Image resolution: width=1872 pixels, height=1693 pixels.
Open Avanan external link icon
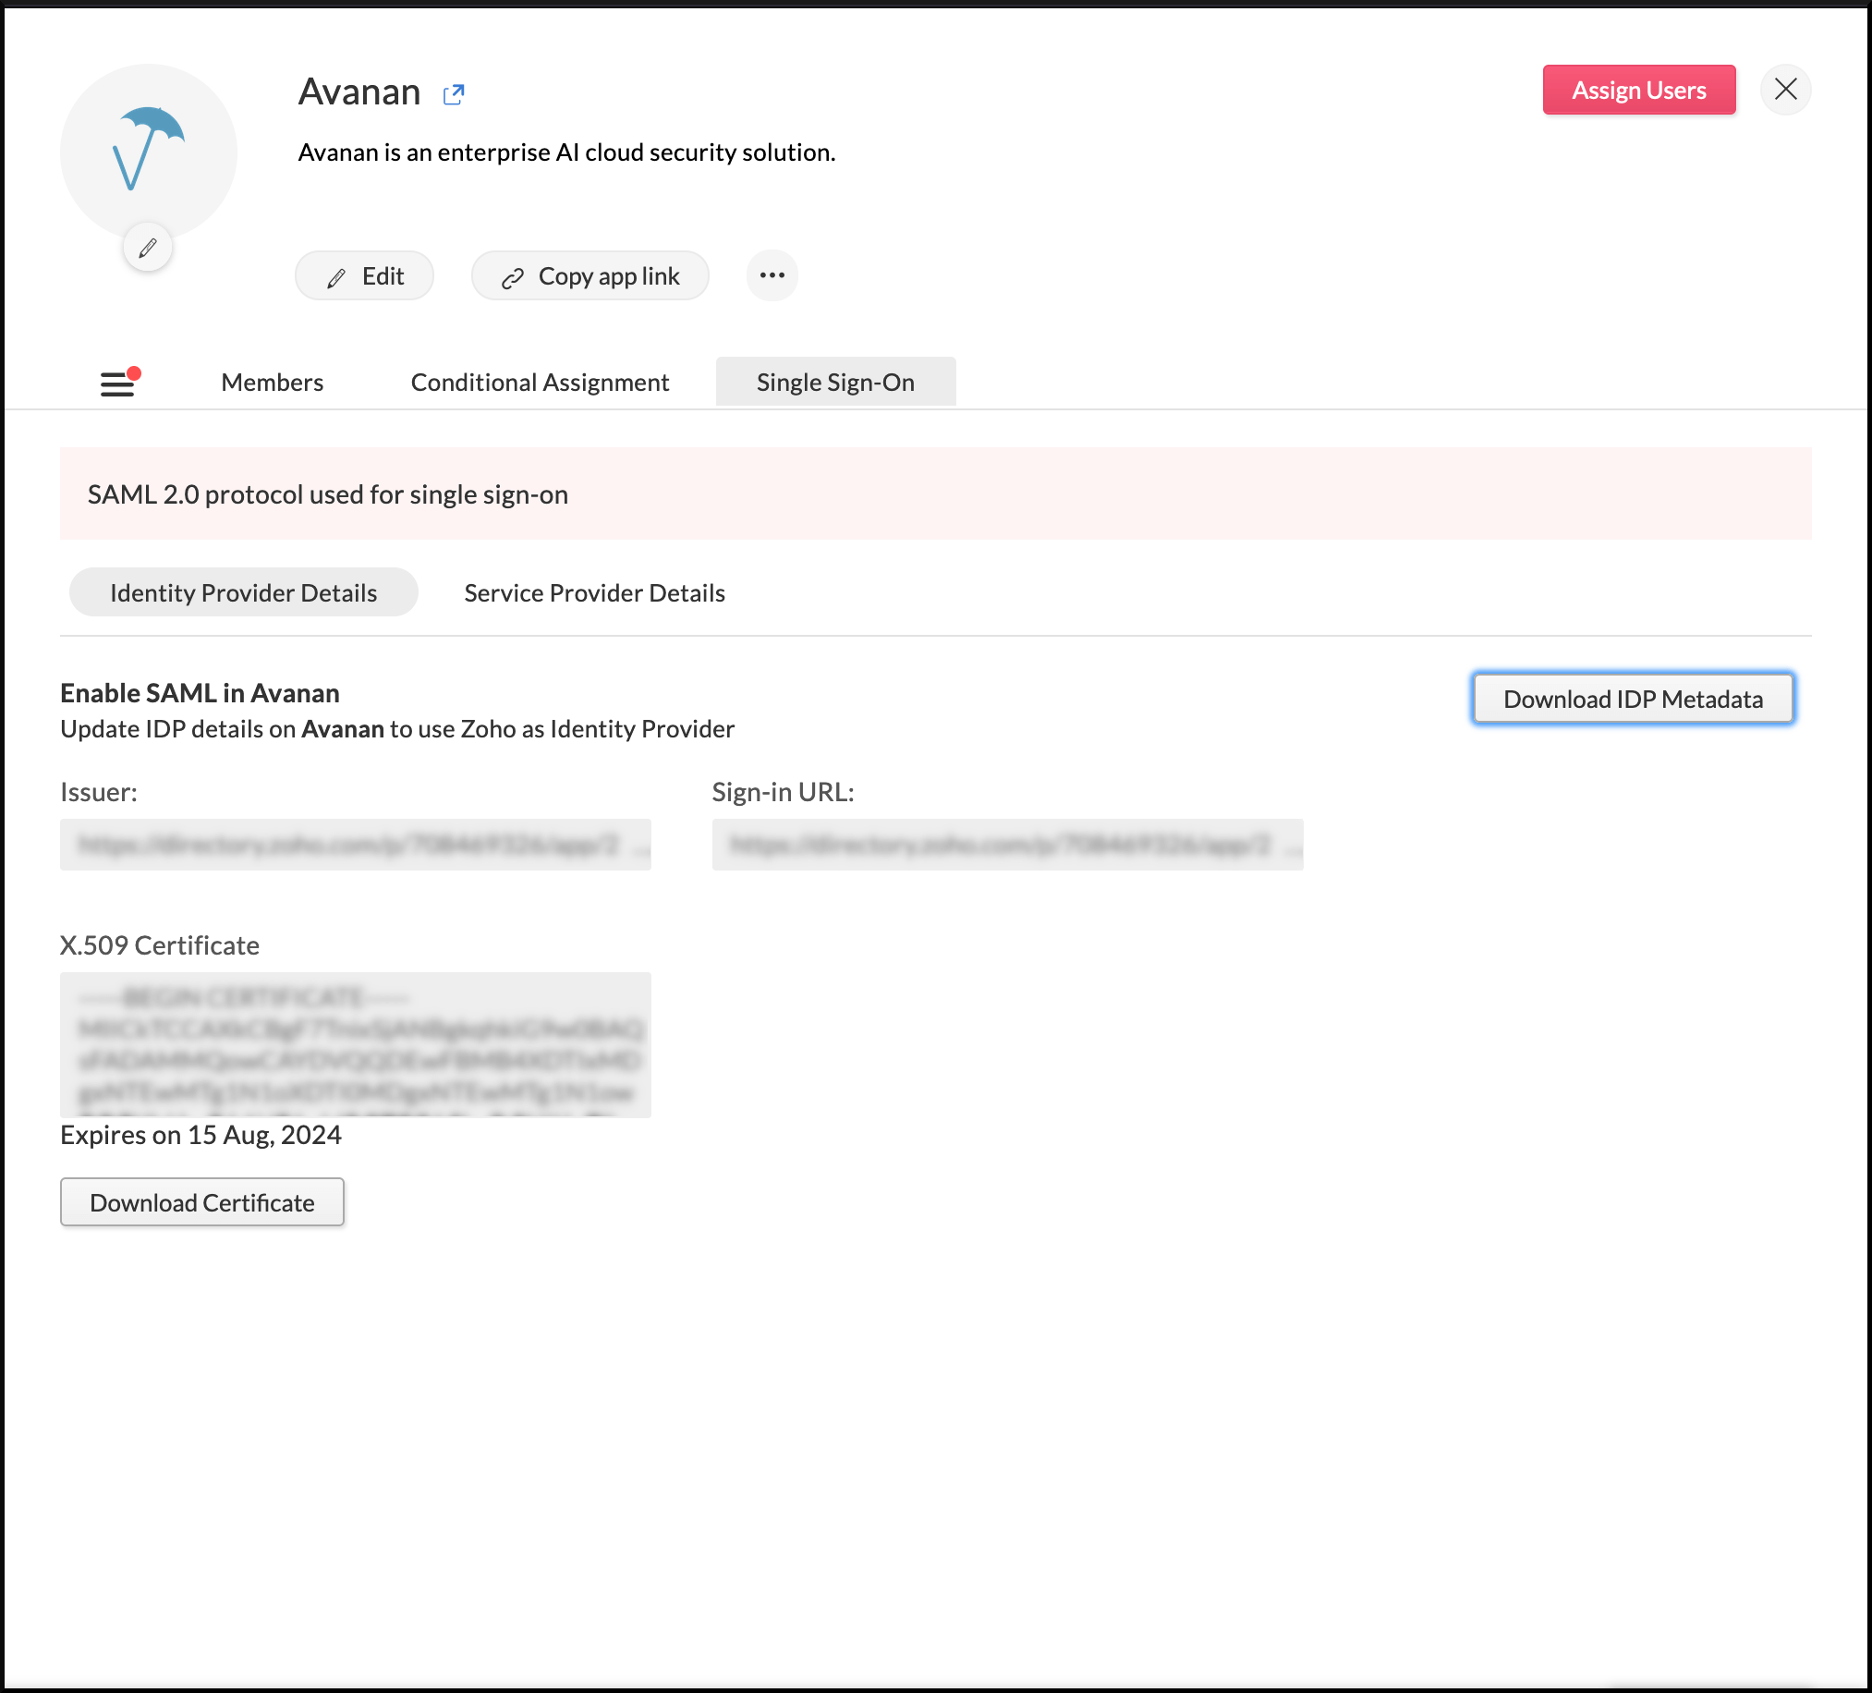[x=453, y=93]
